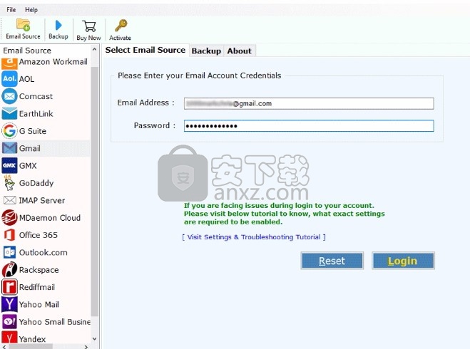Screen dimensions: 470x349
Task: Click source list scroll-down arrow
Action: pos(94,339)
